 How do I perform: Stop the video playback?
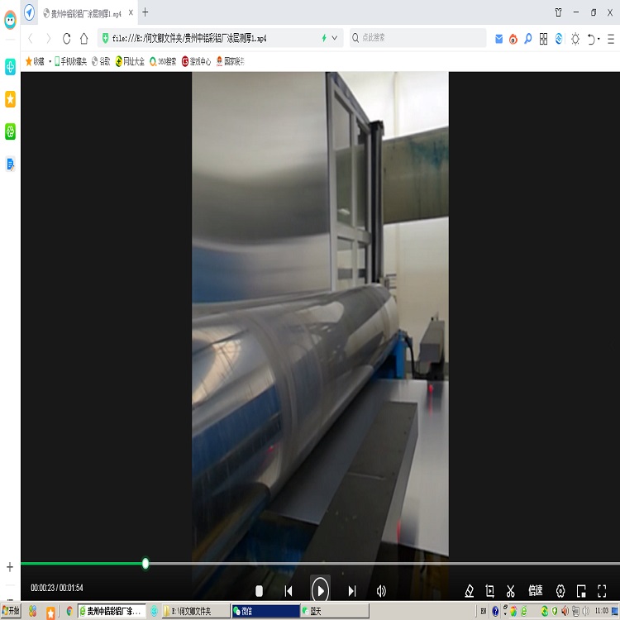(x=259, y=591)
